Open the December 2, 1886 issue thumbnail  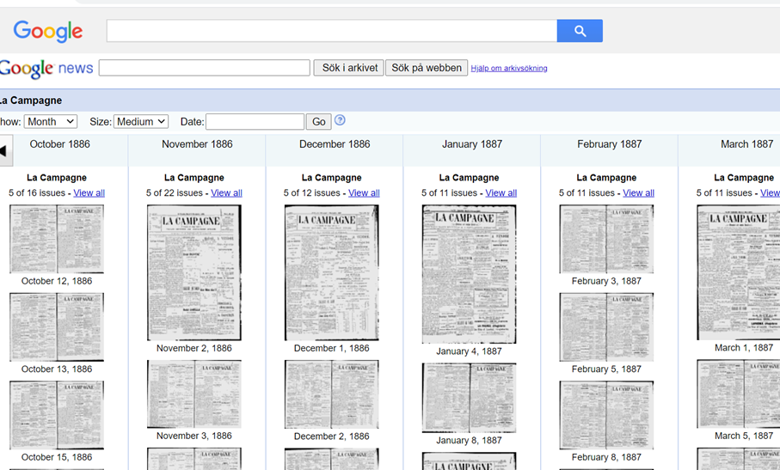click(331, 394)
